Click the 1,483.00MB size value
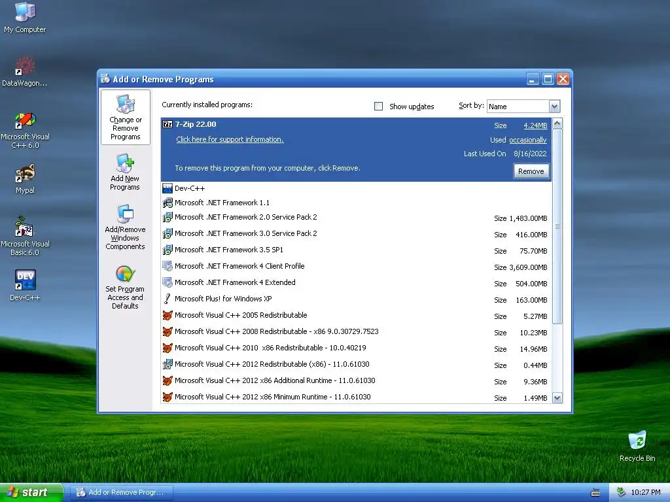 point(528,218)
